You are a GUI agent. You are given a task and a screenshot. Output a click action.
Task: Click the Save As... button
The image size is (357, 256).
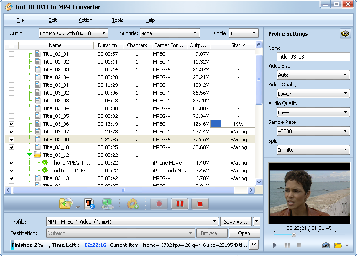pyautogui.click(x=236, y=222)
